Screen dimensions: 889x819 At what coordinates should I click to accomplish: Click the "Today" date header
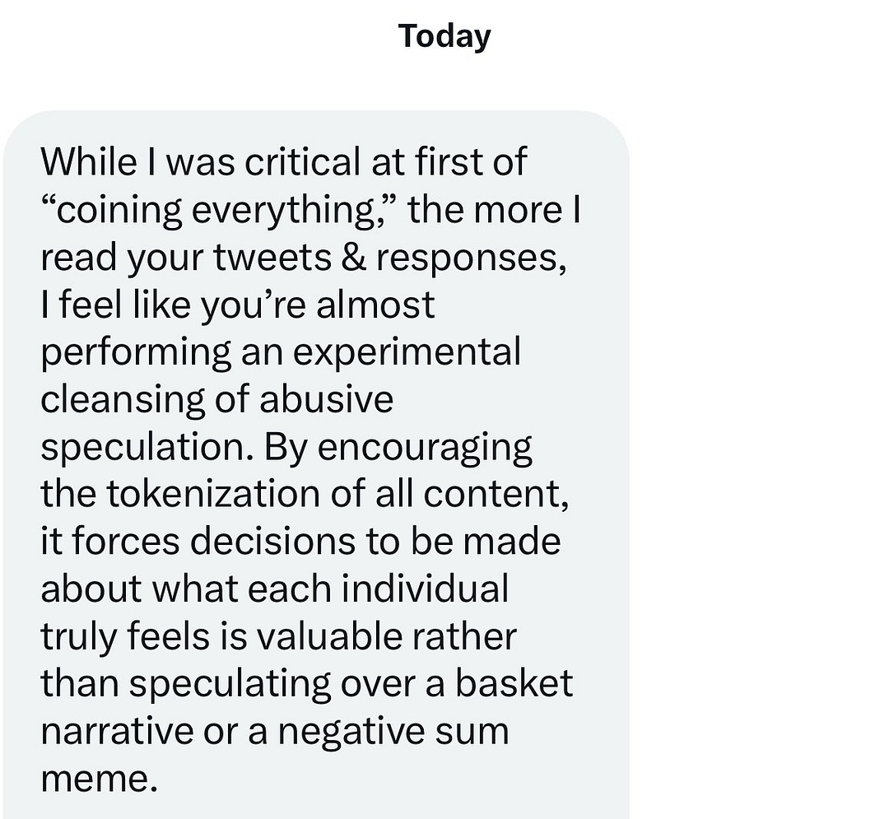[x=444, y=37]
